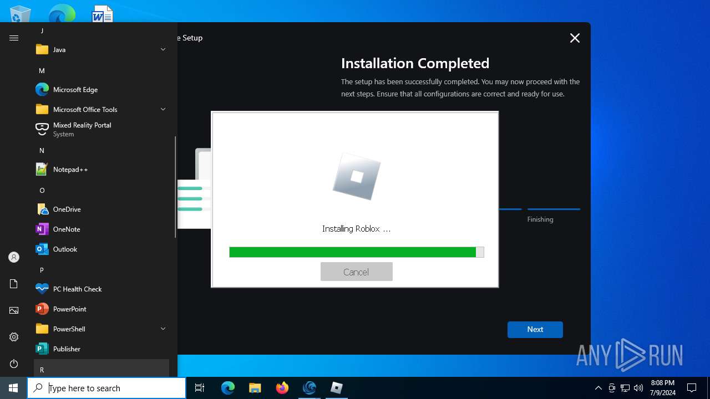
Task: Open Outlook from the Start menu
Action: pos(102,249)
